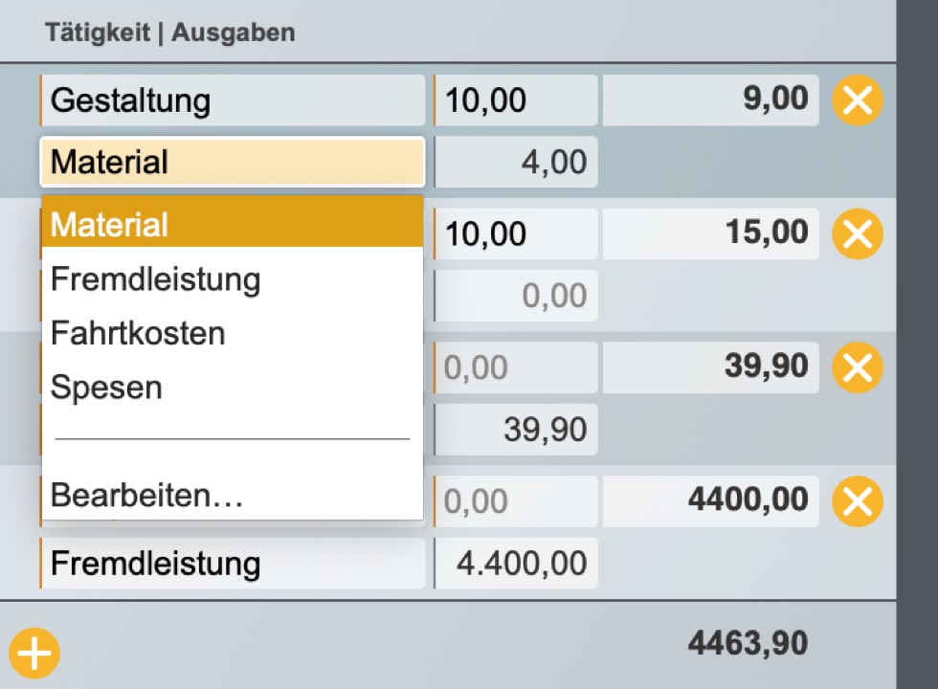
Task: Edit the 10,00 field beside Gestaltung
Action: [x=516, y=100]
